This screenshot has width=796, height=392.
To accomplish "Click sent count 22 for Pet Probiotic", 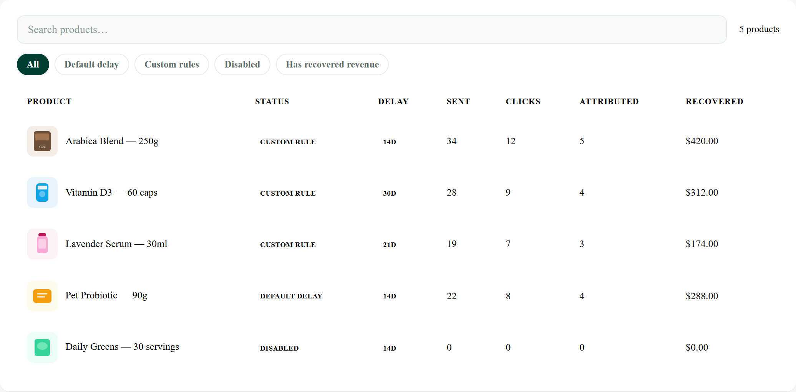I will tap(452, 296).
